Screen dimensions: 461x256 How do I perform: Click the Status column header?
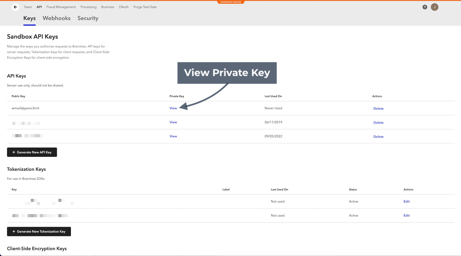point(353,189)
